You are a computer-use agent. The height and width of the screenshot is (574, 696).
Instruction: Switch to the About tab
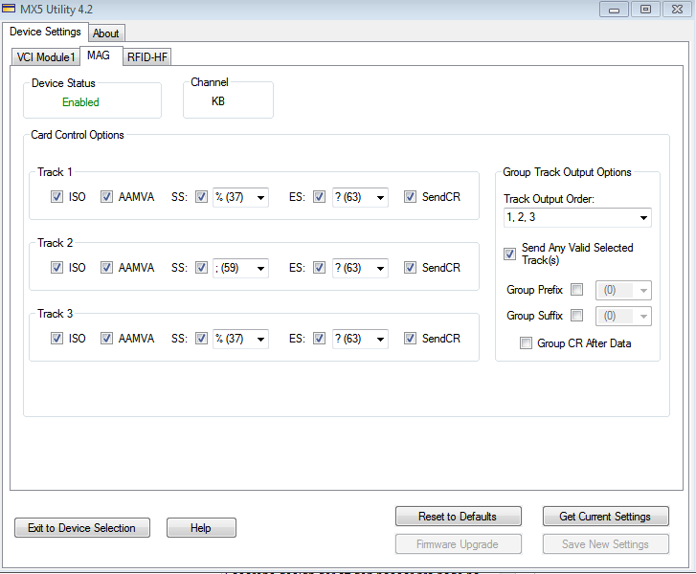point(106,33)
